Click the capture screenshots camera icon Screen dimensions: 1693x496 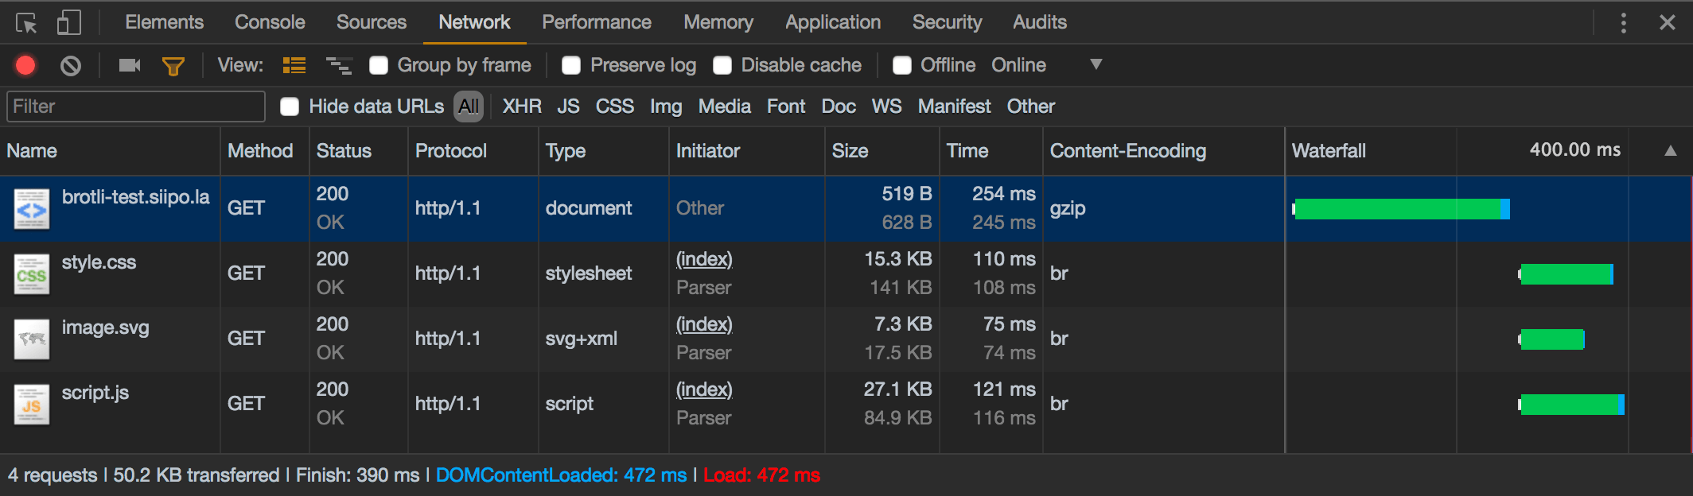point(129,65)
